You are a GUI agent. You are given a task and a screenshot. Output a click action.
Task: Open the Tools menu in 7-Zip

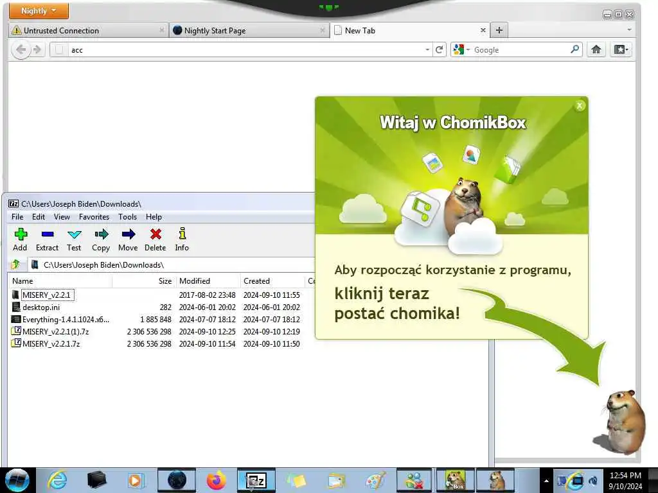pyautogui.click(x=127, y=217)
